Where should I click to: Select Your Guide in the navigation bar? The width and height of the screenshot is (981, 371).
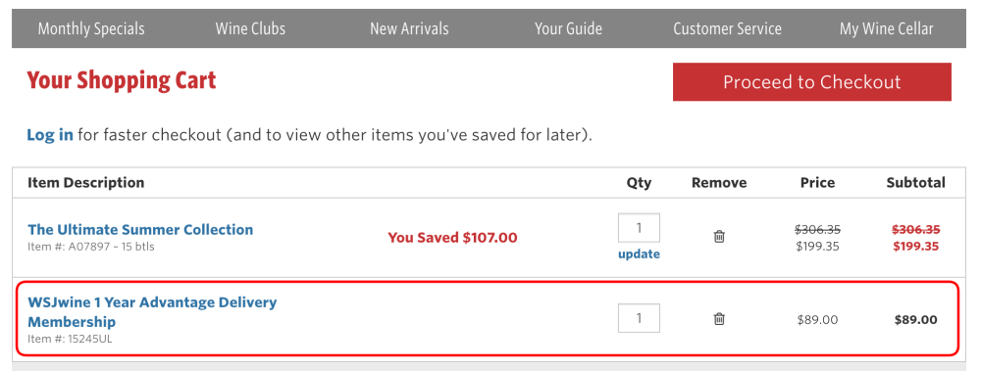click(x=568, y=28)
